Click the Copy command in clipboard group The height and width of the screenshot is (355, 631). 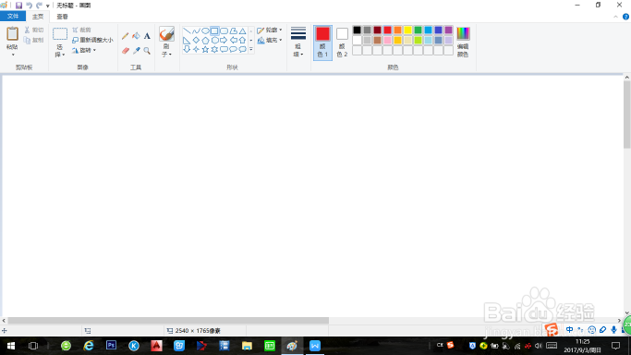(x=34, y=40)
